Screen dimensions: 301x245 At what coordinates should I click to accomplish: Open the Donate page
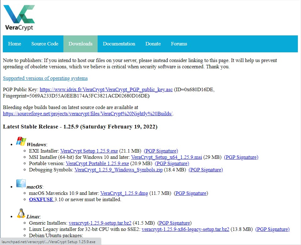tap(153, 44)
